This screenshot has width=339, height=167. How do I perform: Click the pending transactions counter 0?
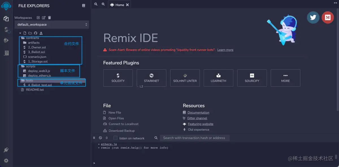107,138
